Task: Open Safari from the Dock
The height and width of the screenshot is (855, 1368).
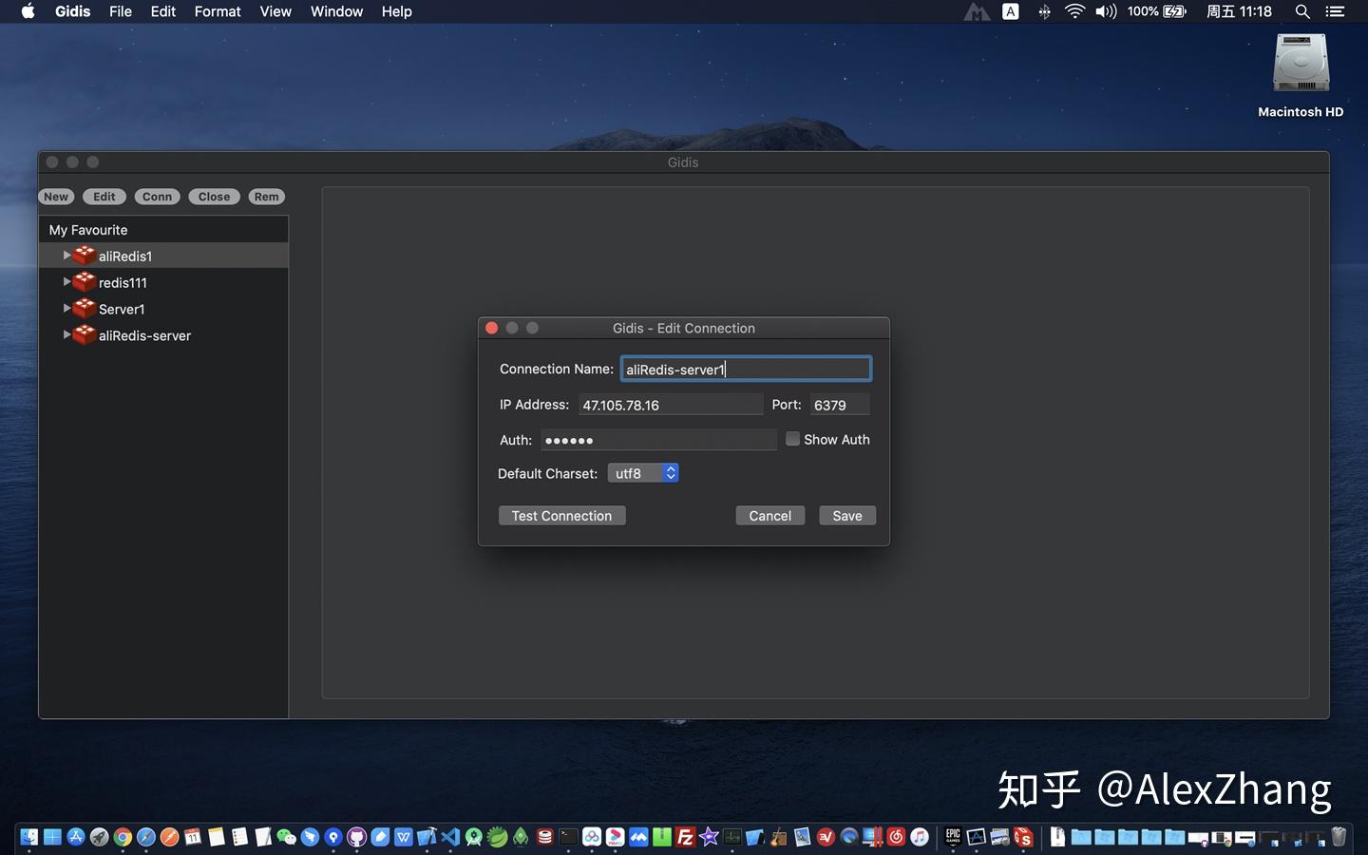Action: pyautogui.click(x=145, y=837)
